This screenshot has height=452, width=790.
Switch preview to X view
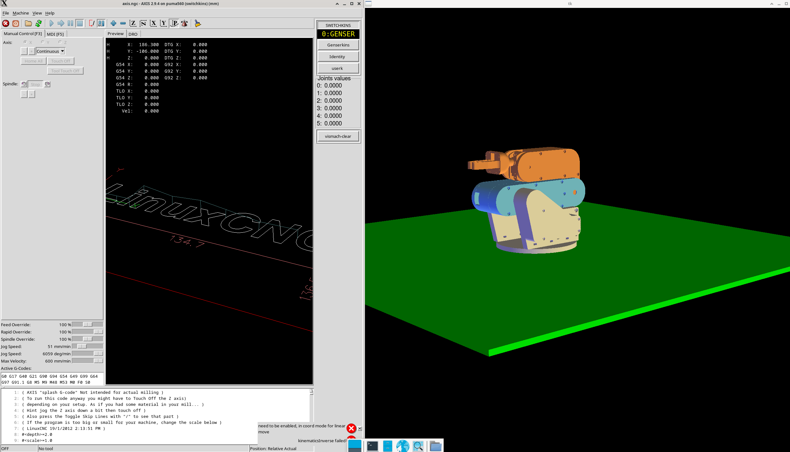click(x=153, y=23)
